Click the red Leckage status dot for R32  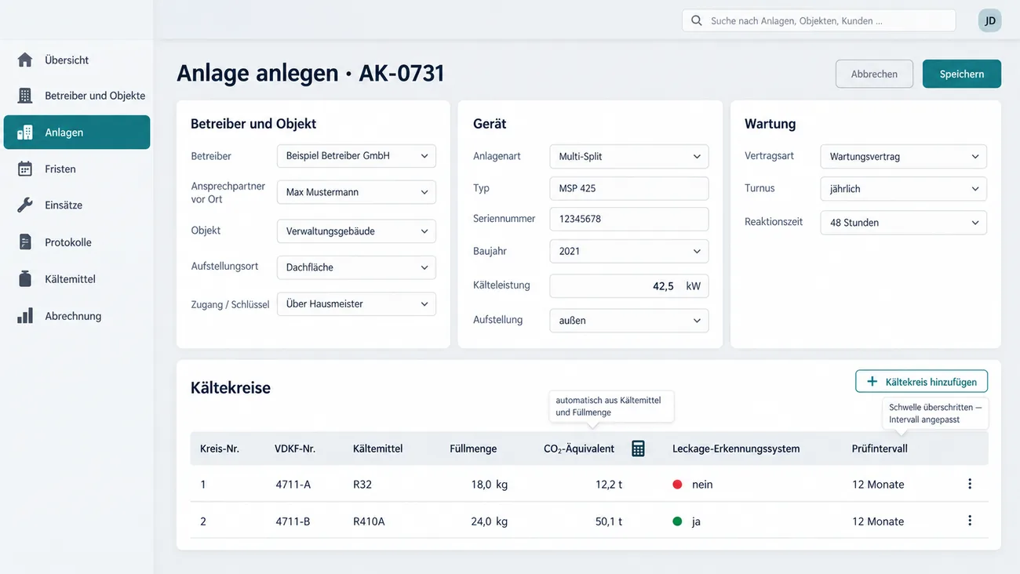point(677,485)
